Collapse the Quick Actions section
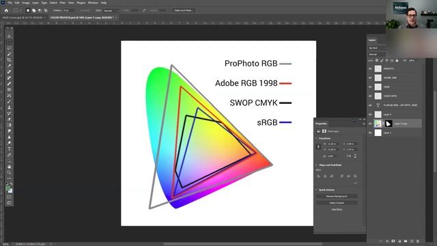The height and width of the screenshot is (246, 437). tap(317, 190)
